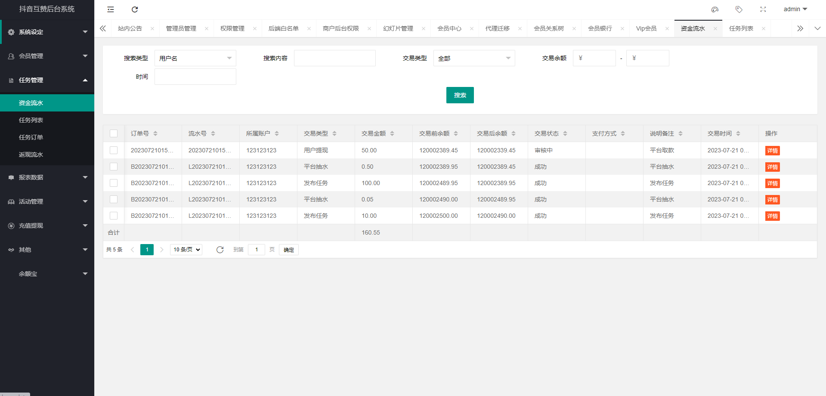Image resolution: width=826 pixels, height=396 pixels.
Task: Open the 10 条/页 page size selector
Action: [x=186, y=250]
